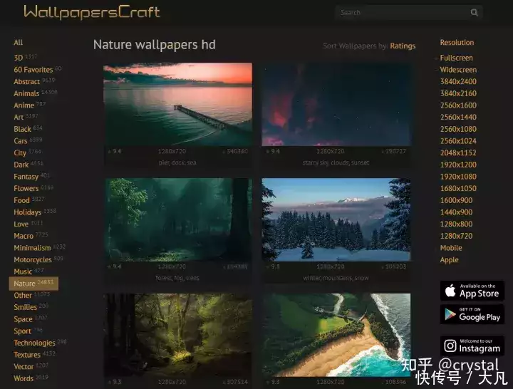Open the Space category

(23, 319)
